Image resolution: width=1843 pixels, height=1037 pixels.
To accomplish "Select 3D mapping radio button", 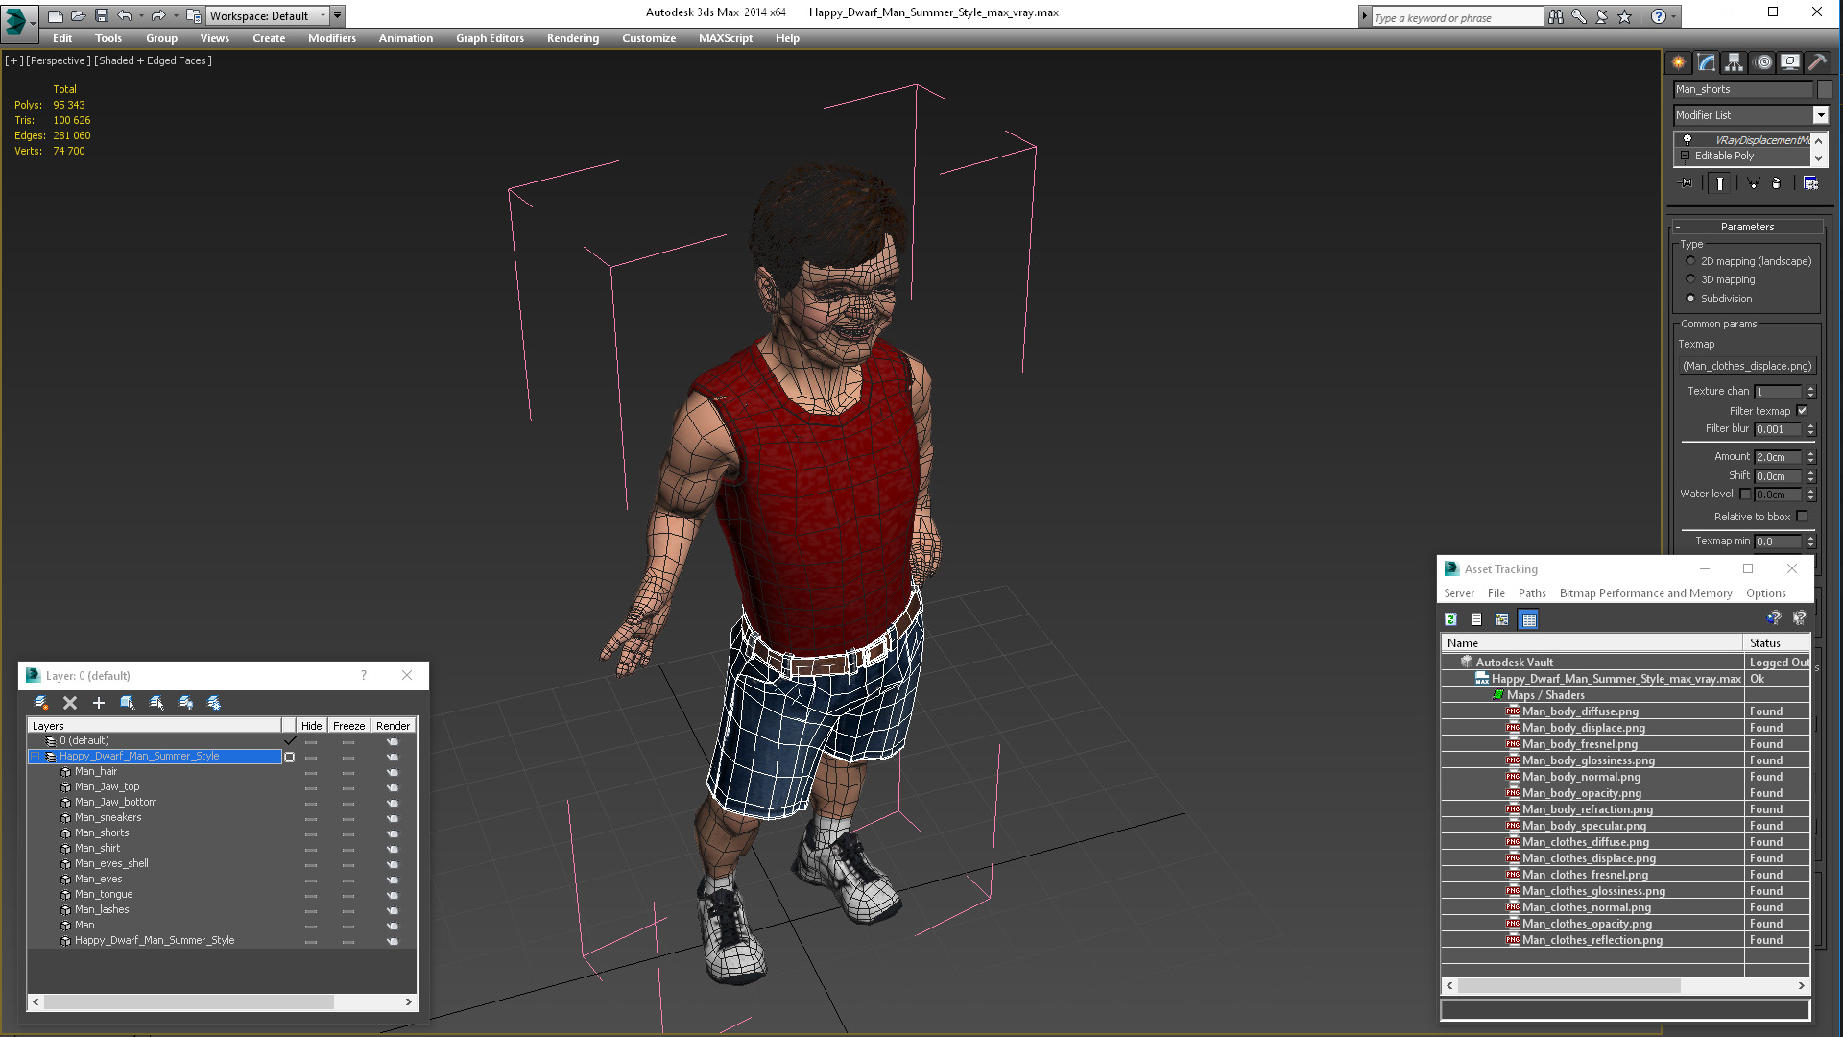I will [1690, 279].
